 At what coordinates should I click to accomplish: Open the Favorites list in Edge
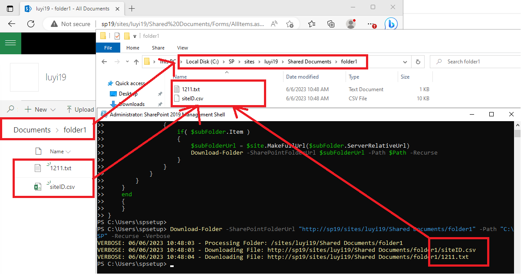[311, 24]
